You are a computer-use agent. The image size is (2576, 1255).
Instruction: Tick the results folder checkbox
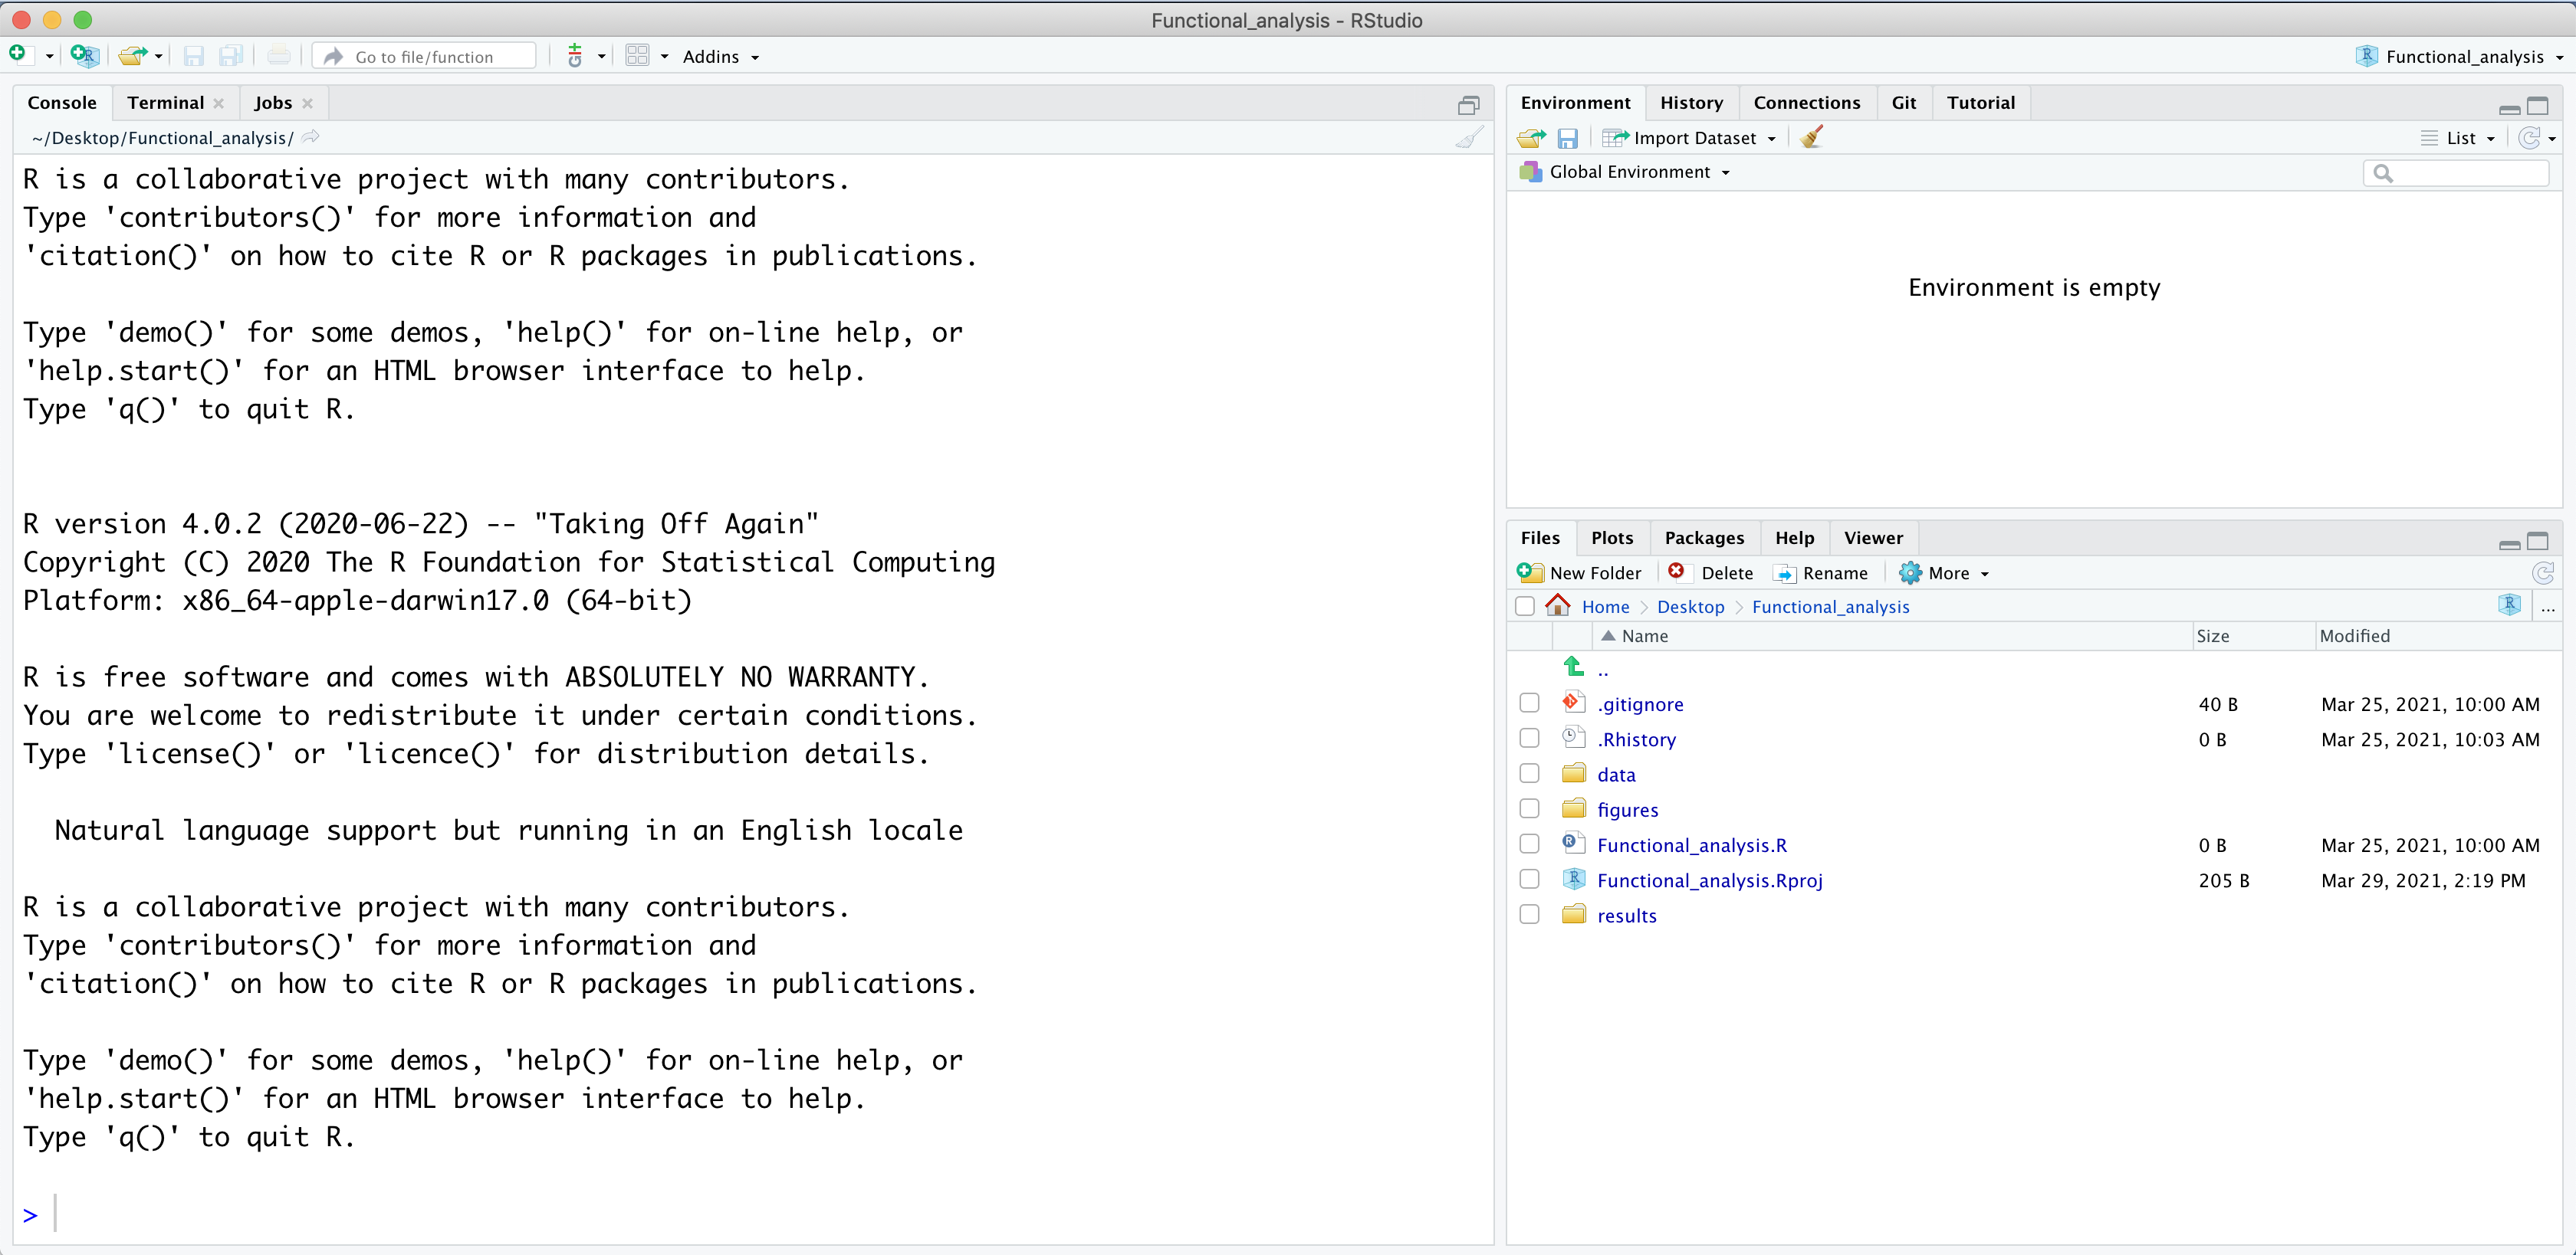1529,914
